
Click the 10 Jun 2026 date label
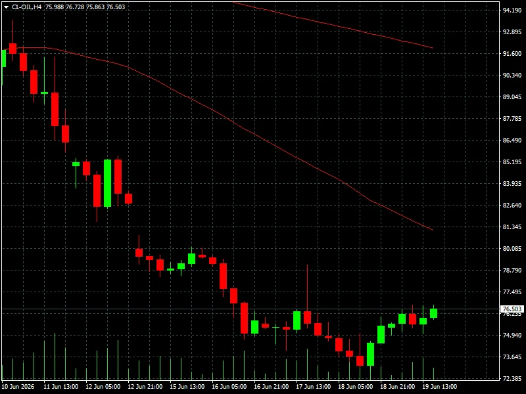click(x=18, y=387)
